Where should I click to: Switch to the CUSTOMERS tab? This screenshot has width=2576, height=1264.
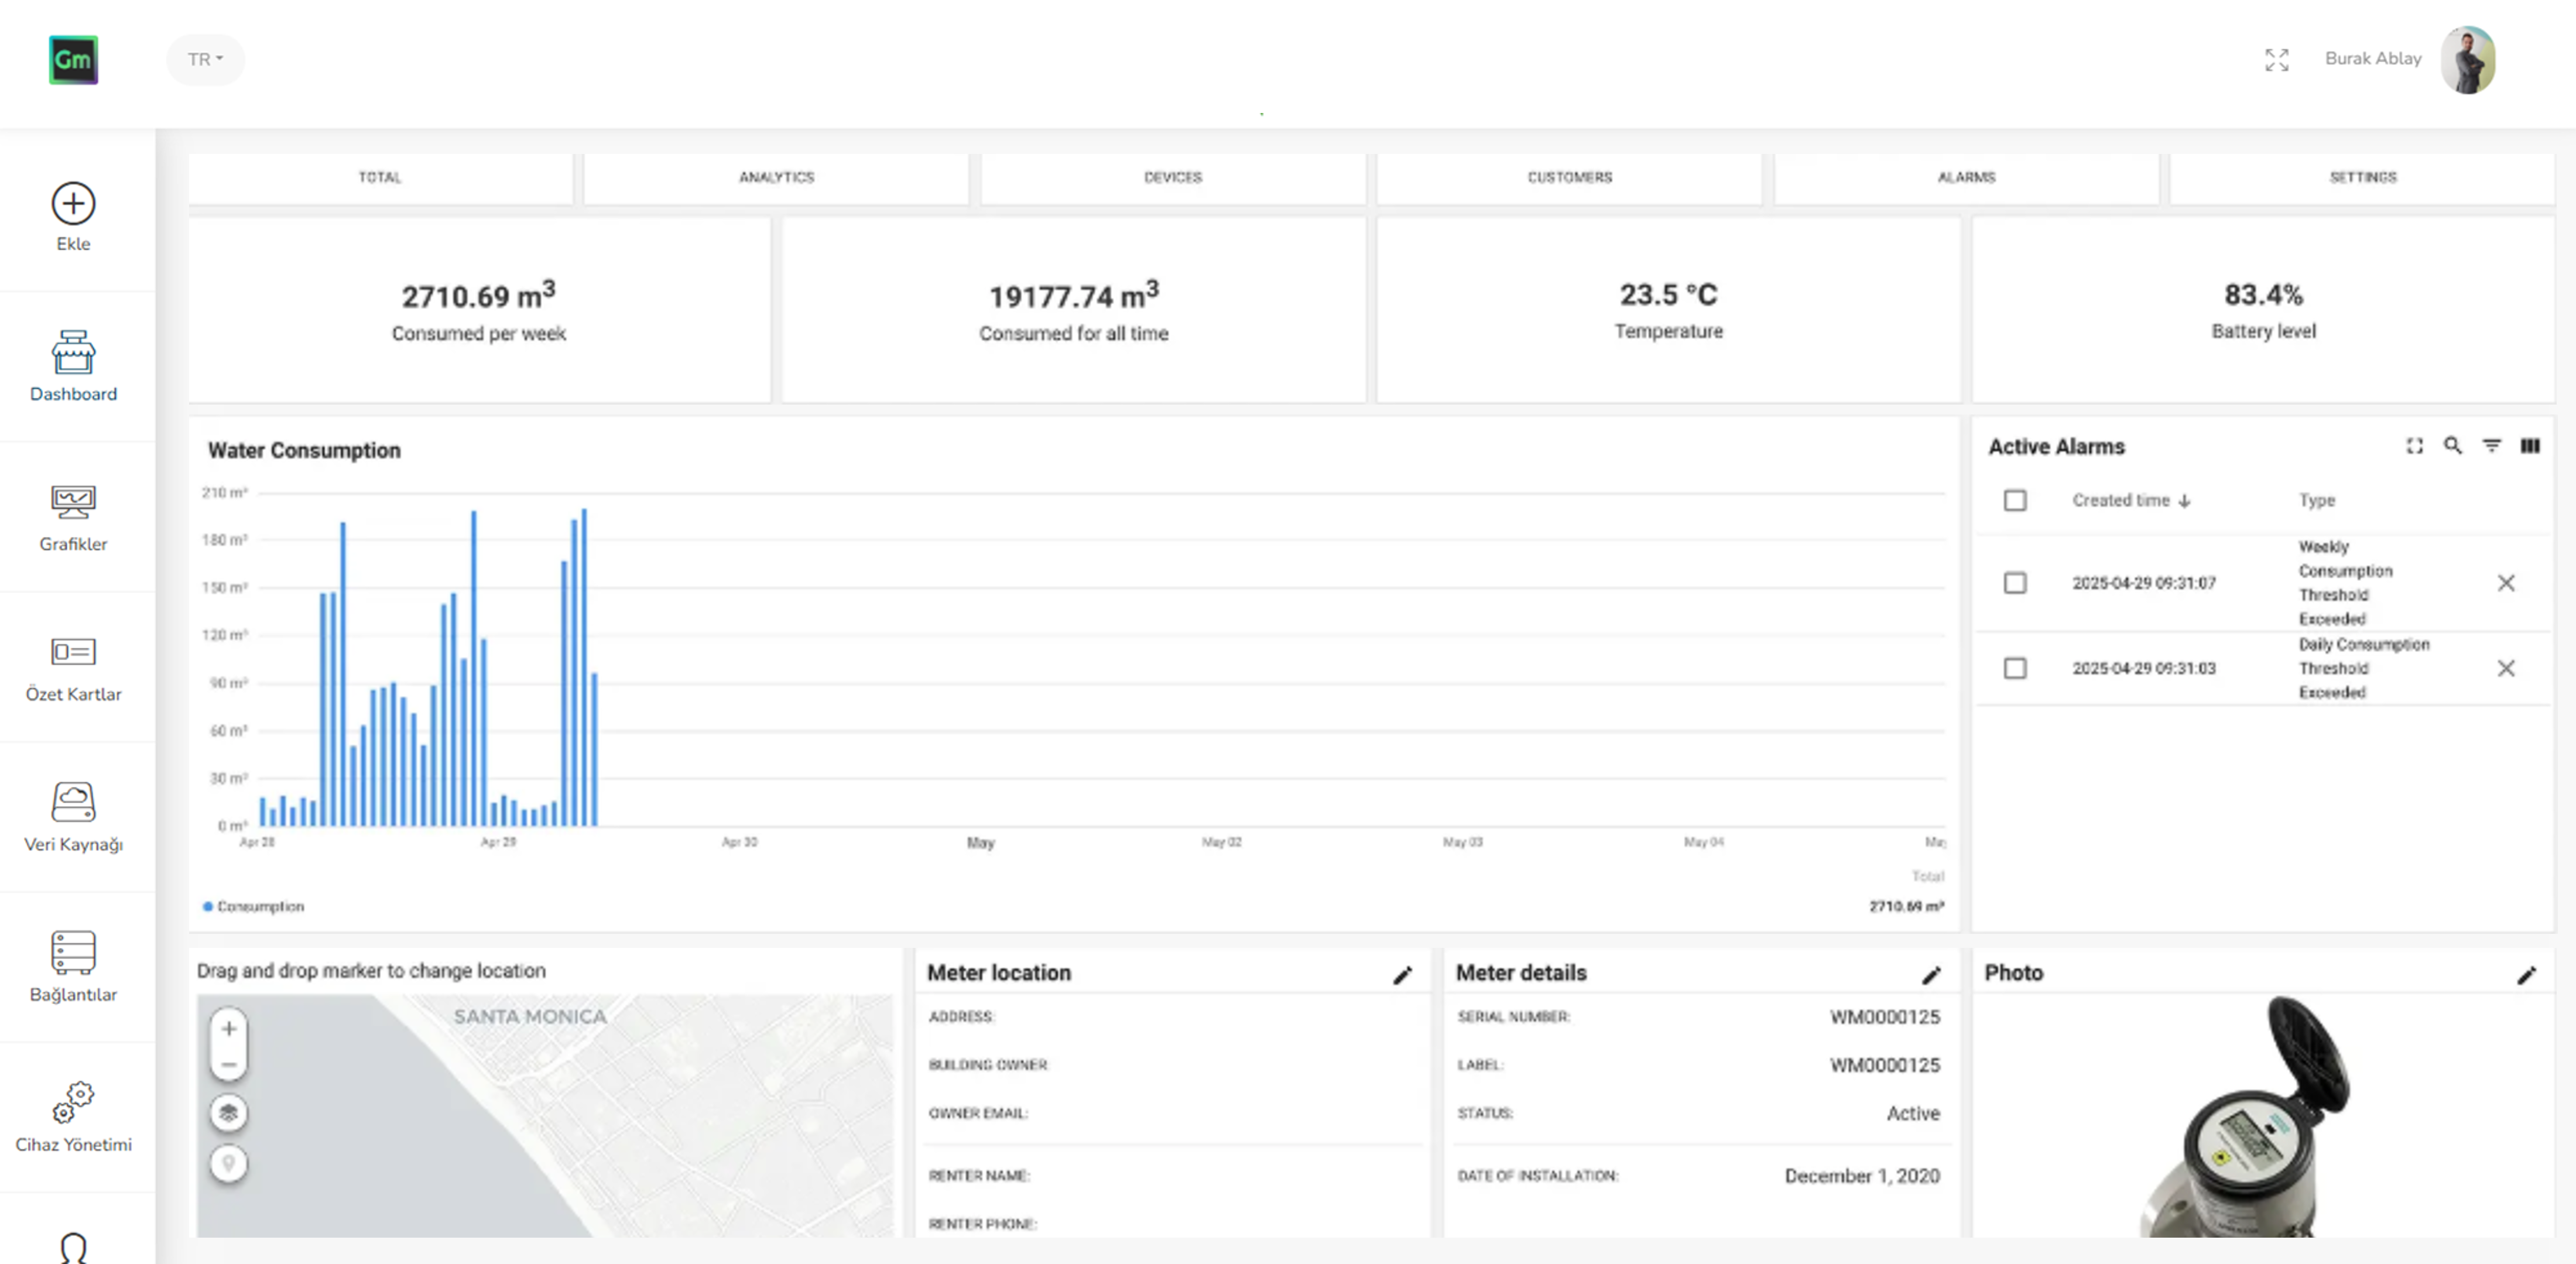pos(1568,177)
